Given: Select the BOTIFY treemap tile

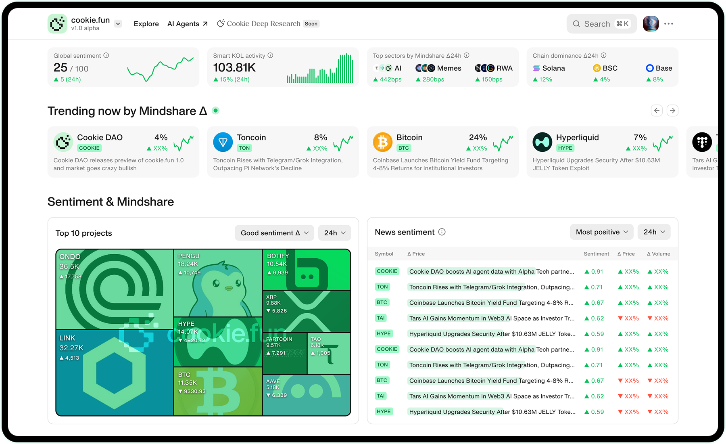Looking at the screenshot, I should (307, 270).
